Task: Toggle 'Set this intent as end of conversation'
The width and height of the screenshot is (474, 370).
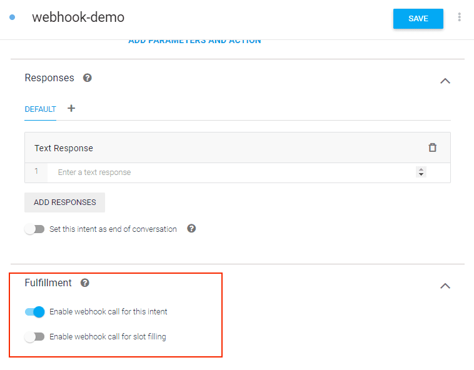Action: 34,229
